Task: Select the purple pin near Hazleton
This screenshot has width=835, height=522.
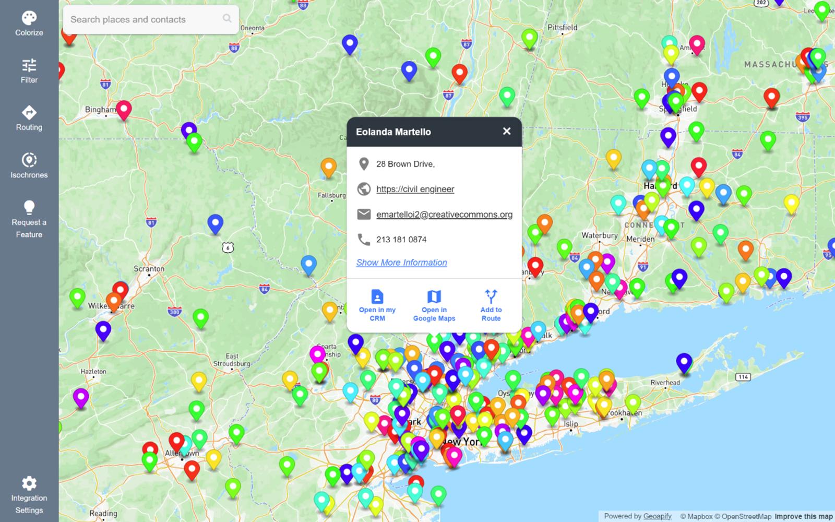Action: click(81, 397)
